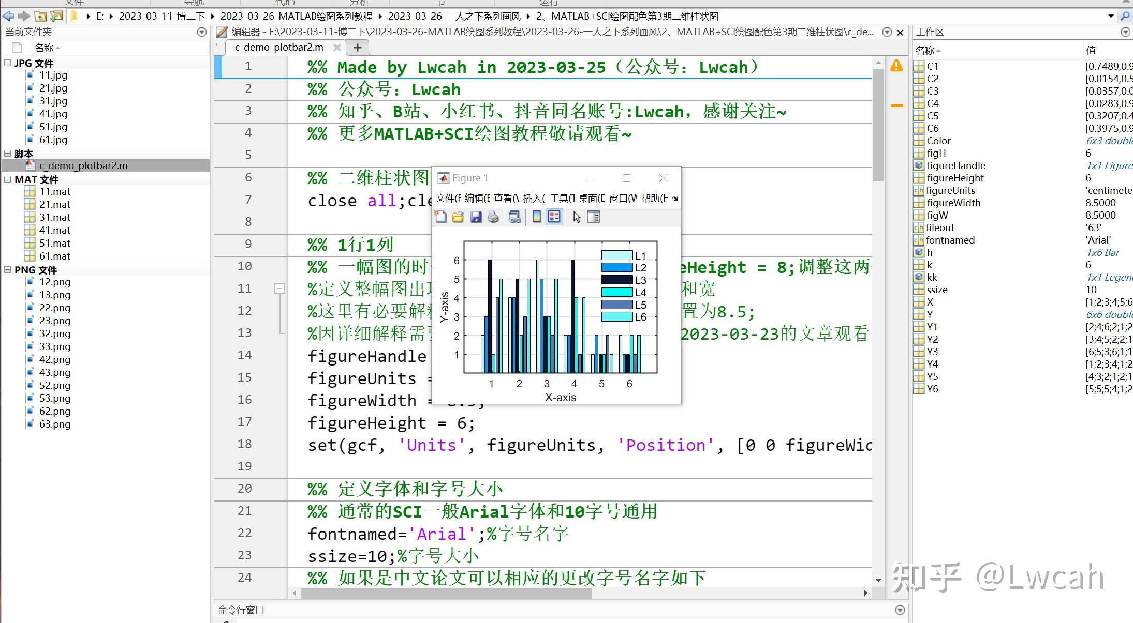The height and width of the screenshot is (623, 1133).
Task: Select 63.png in the file browser
Action: [55, 424]
